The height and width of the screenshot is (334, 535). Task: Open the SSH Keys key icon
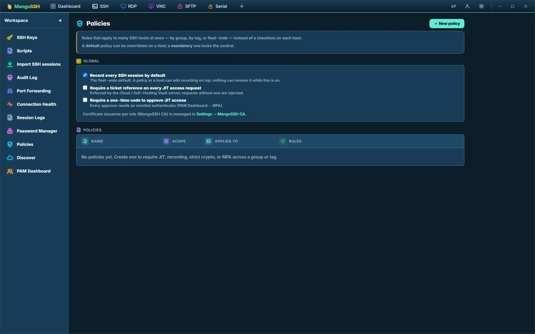10,37
